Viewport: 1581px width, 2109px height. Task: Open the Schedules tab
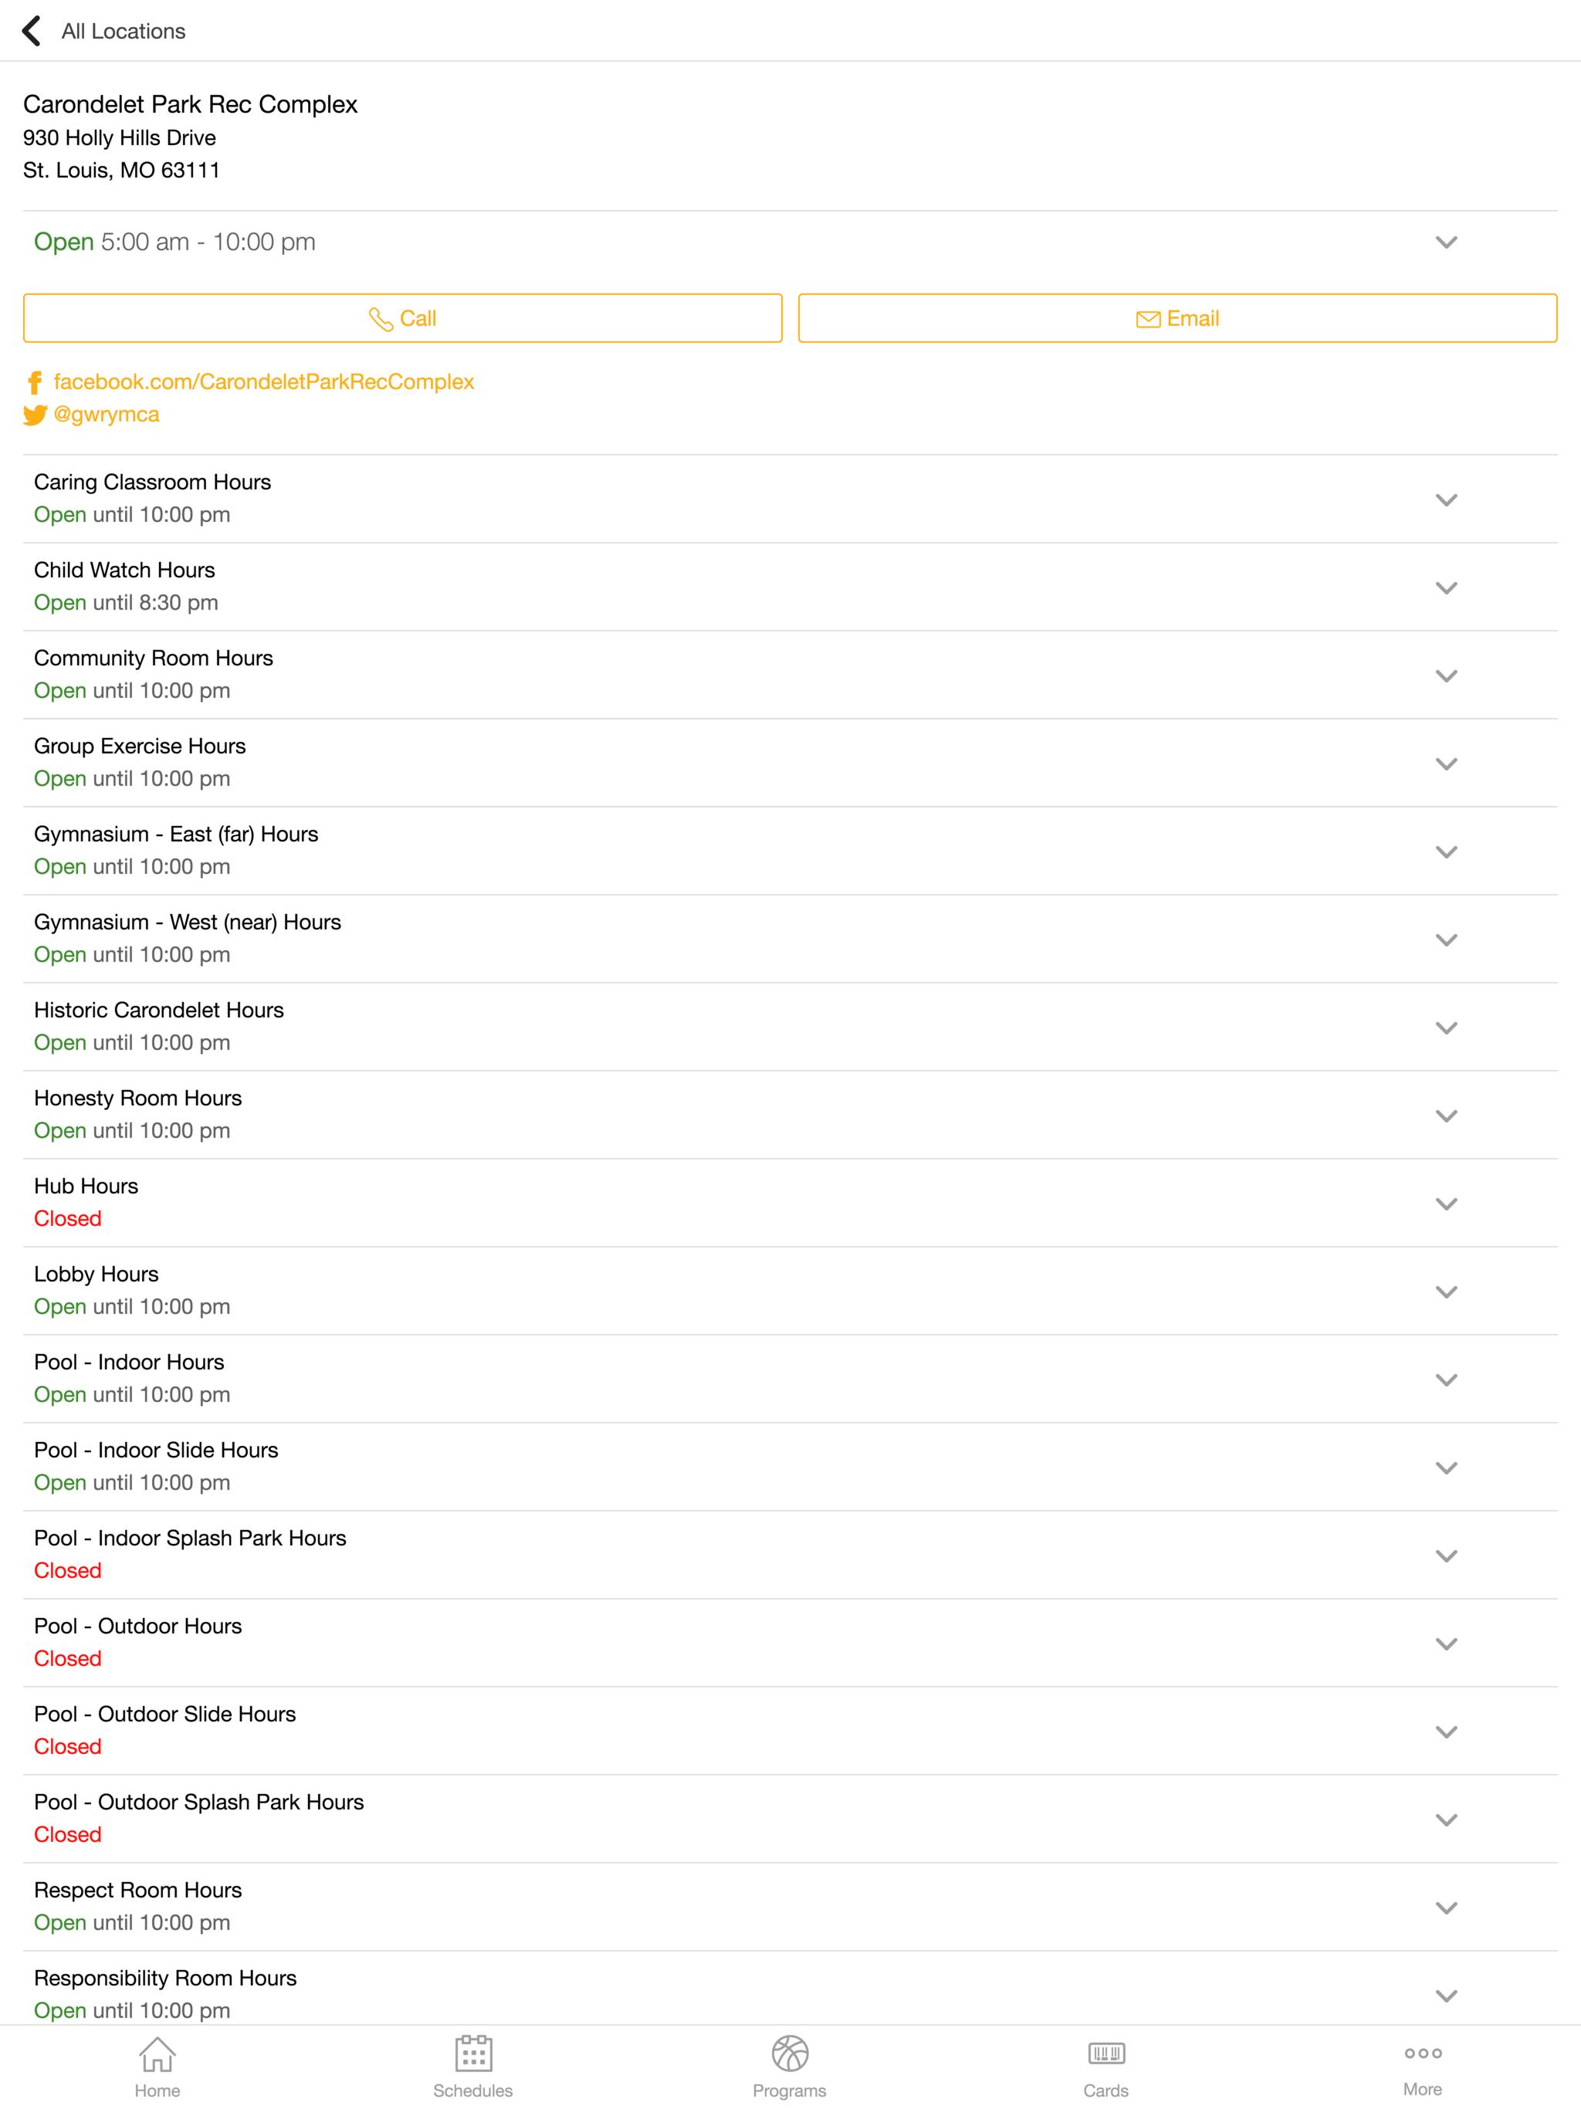coord(473,2066)
